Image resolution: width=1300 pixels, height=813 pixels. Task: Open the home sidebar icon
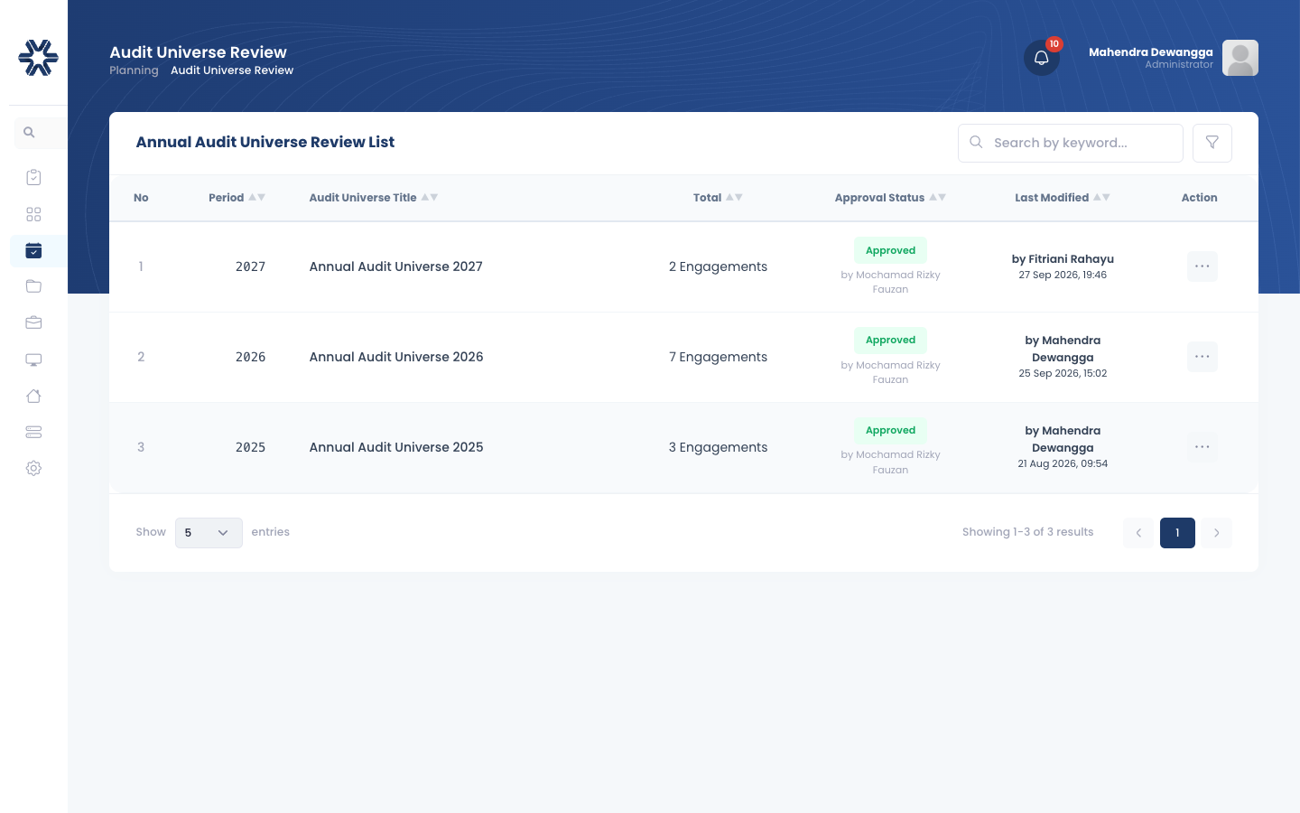33,396
